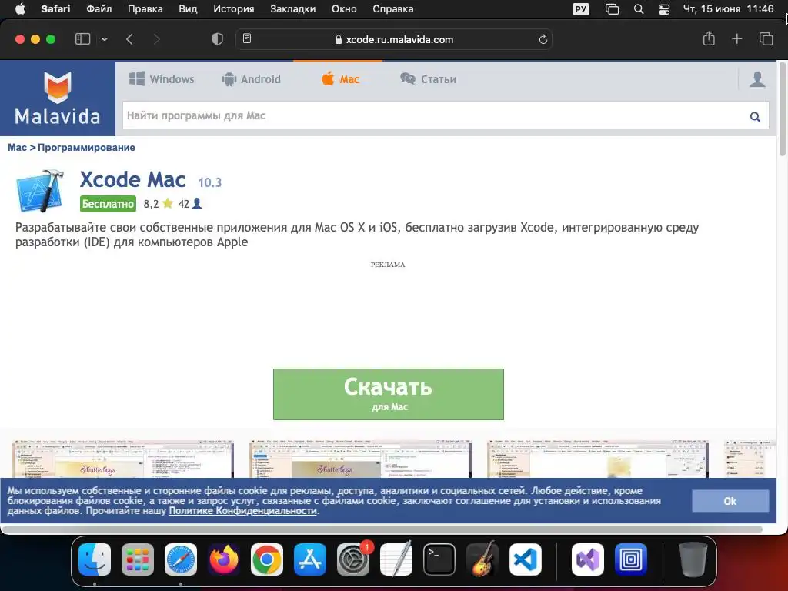
Task: Click the Malavida logo
Action: 57,98
